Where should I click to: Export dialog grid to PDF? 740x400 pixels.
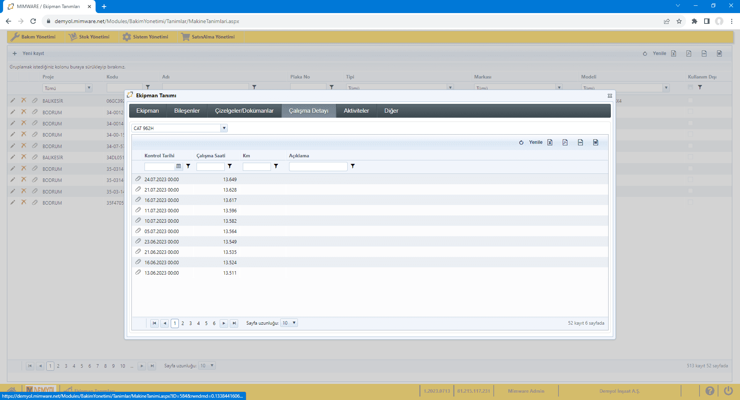pyautogui.click(x=565, y=142)
